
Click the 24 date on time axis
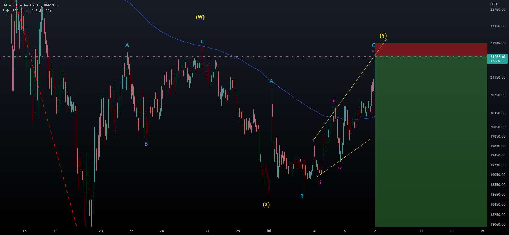point(162,231)
